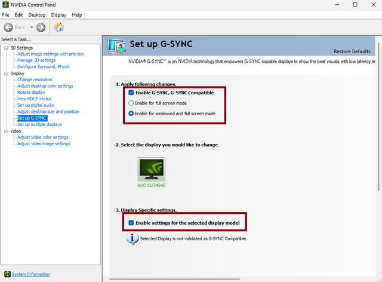This screenshot has height=282, width=382.
Task: Click Restore Defaults
Action: coord(352,51)
